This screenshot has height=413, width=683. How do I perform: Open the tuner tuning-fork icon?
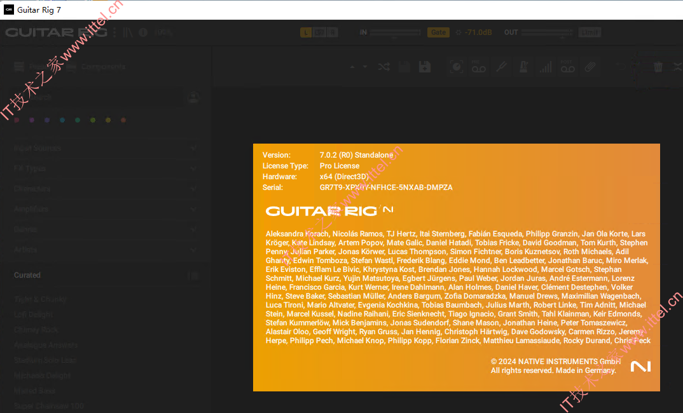(501, 67)
